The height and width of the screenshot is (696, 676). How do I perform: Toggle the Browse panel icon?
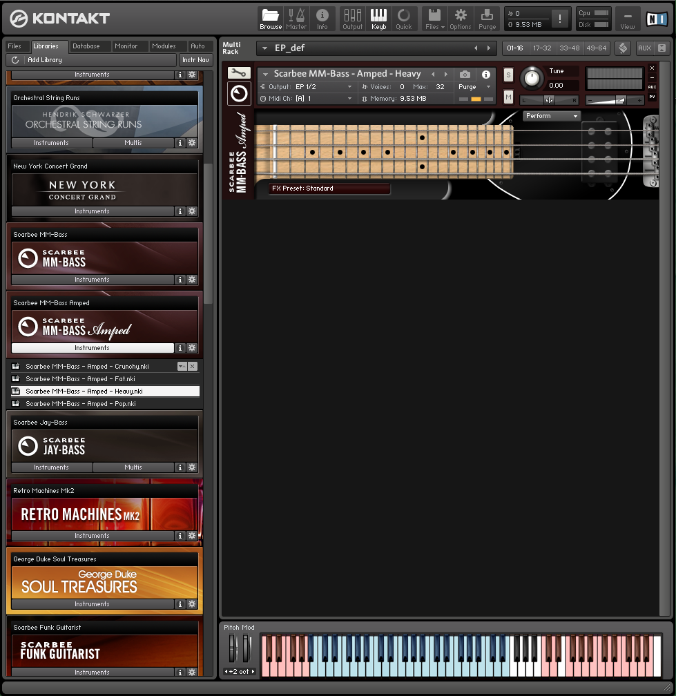click(270, 19)
